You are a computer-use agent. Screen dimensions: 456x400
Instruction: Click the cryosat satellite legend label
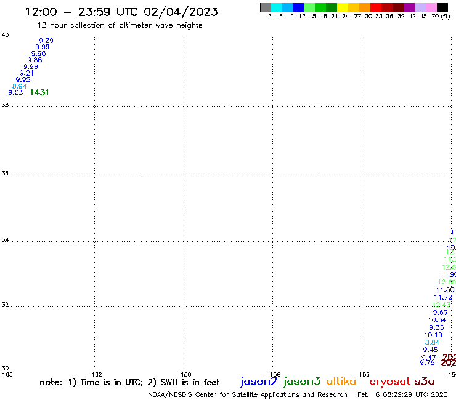pyautogui.click(x=389, y=382)
